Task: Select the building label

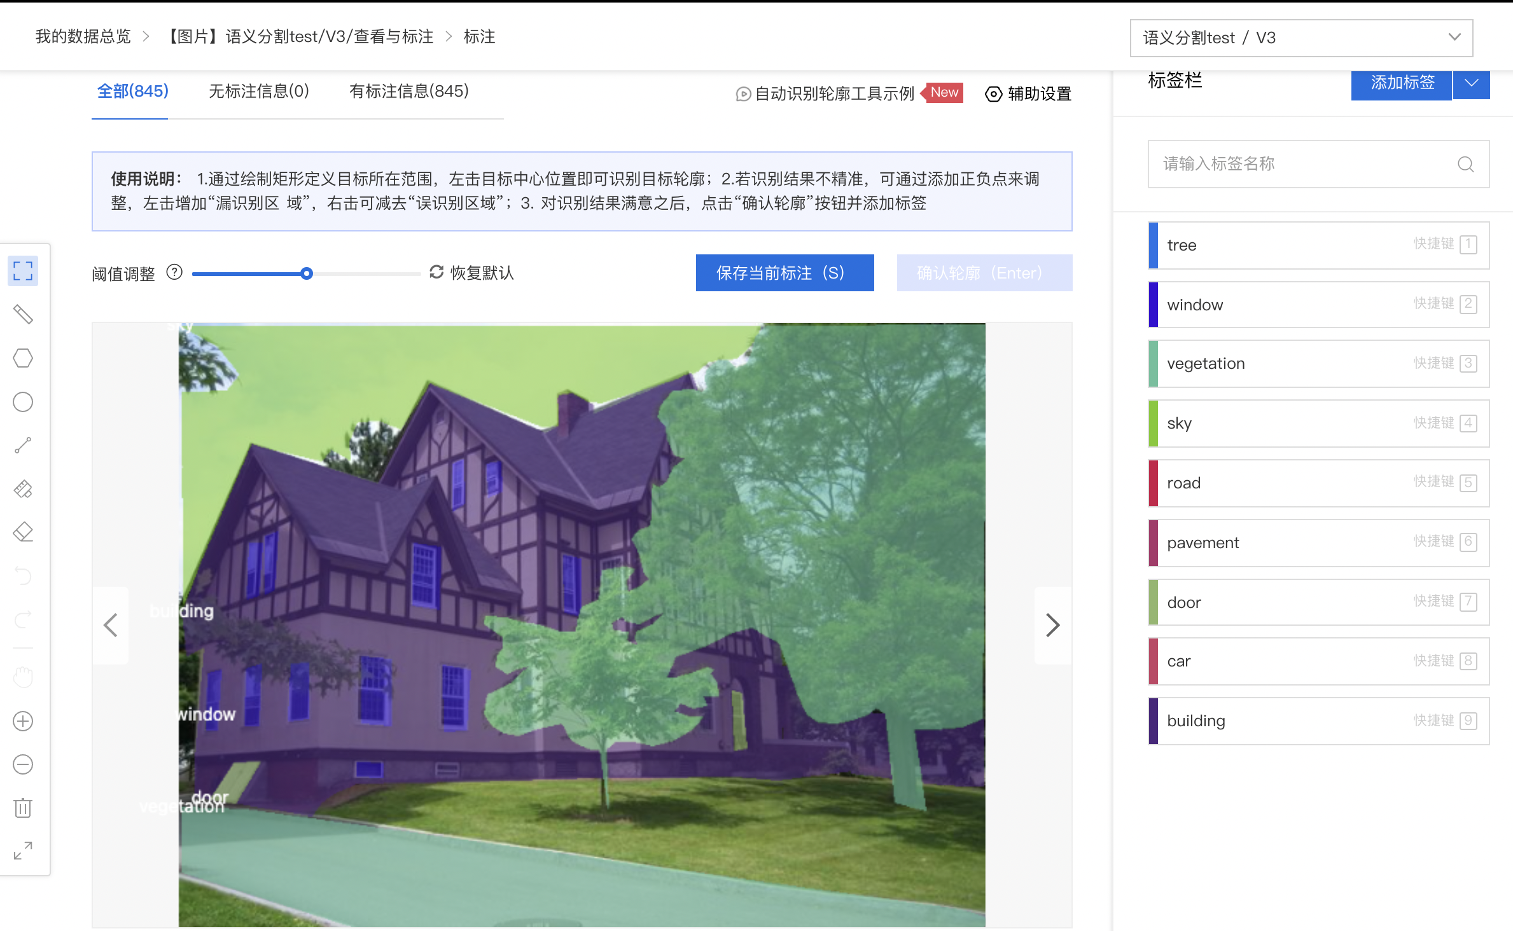Action: pyautogui.click(x=1318, y=721)
